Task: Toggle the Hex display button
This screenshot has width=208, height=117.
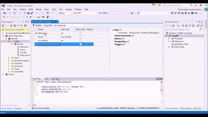Action: click(39, 17)
